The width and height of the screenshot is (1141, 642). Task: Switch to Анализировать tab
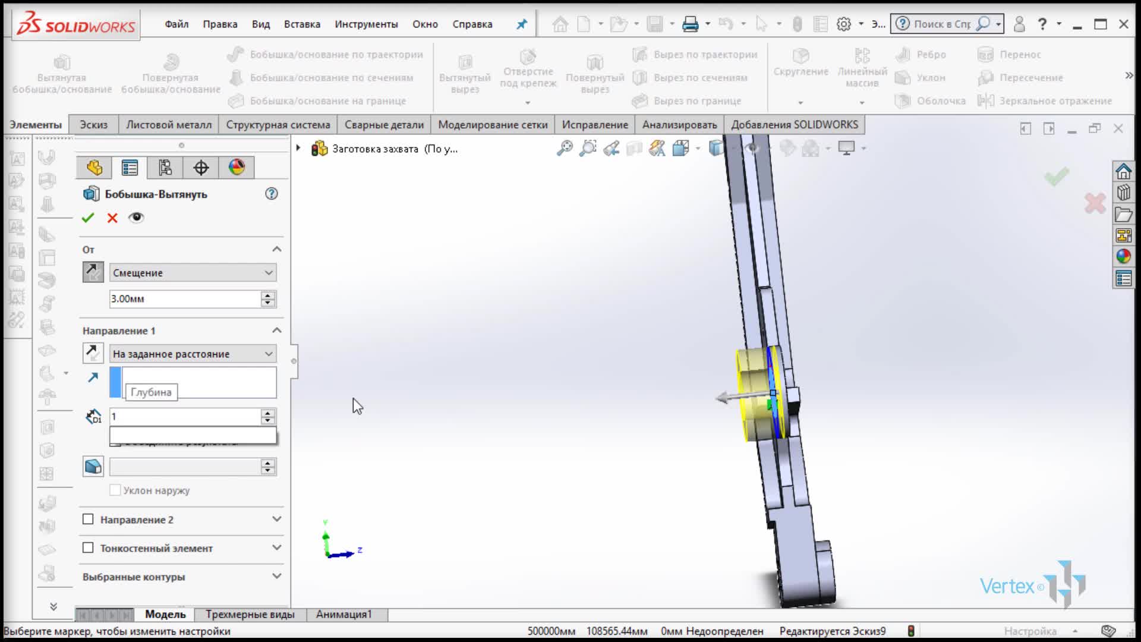[x=679, y=125]
